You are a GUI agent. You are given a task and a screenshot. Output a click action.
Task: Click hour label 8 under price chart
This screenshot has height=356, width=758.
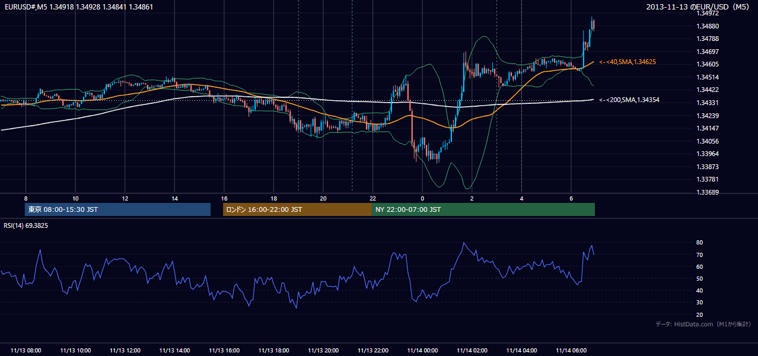(x=26, y=198)
